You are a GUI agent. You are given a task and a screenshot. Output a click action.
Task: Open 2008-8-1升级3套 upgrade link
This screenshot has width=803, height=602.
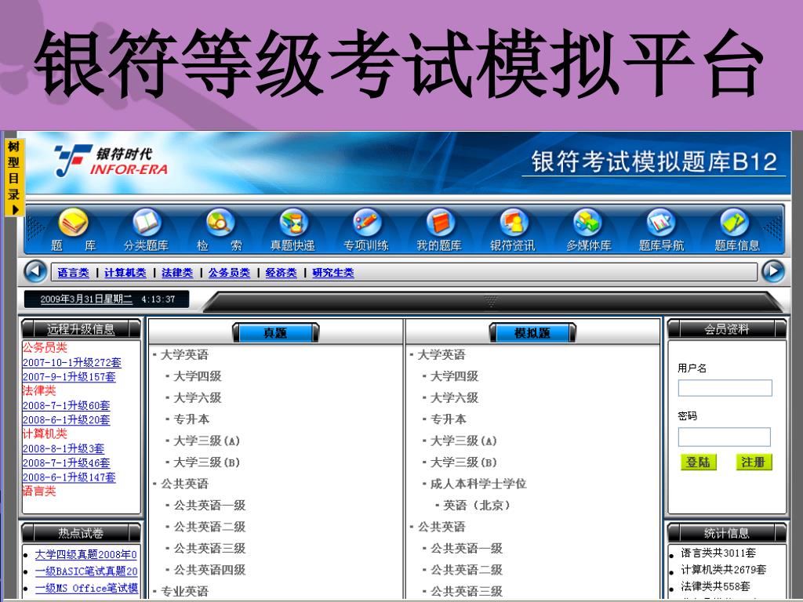tap(64, 448)
